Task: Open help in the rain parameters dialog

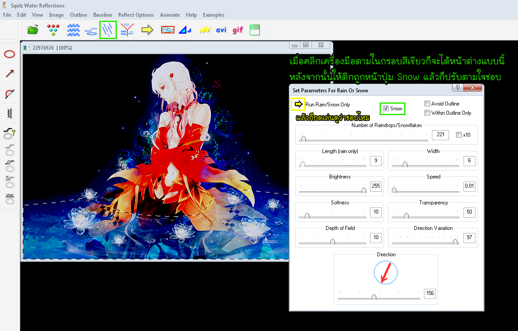Action: point(457,87)
